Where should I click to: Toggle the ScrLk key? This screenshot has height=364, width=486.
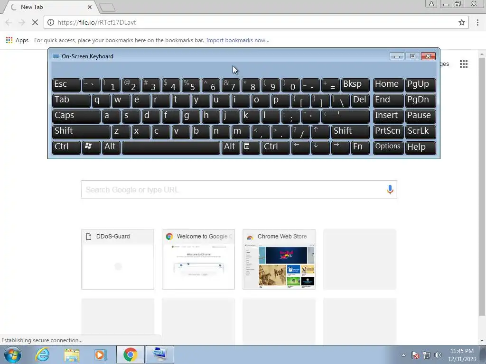click(421, 132)
